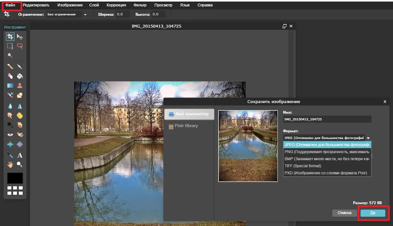Choose the Lasso selection tool
The height and width of the screenshot is (226, 393).
click(20, 46)
